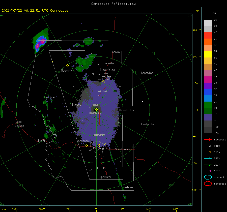Click the Ponoka city label

(115, 52)
